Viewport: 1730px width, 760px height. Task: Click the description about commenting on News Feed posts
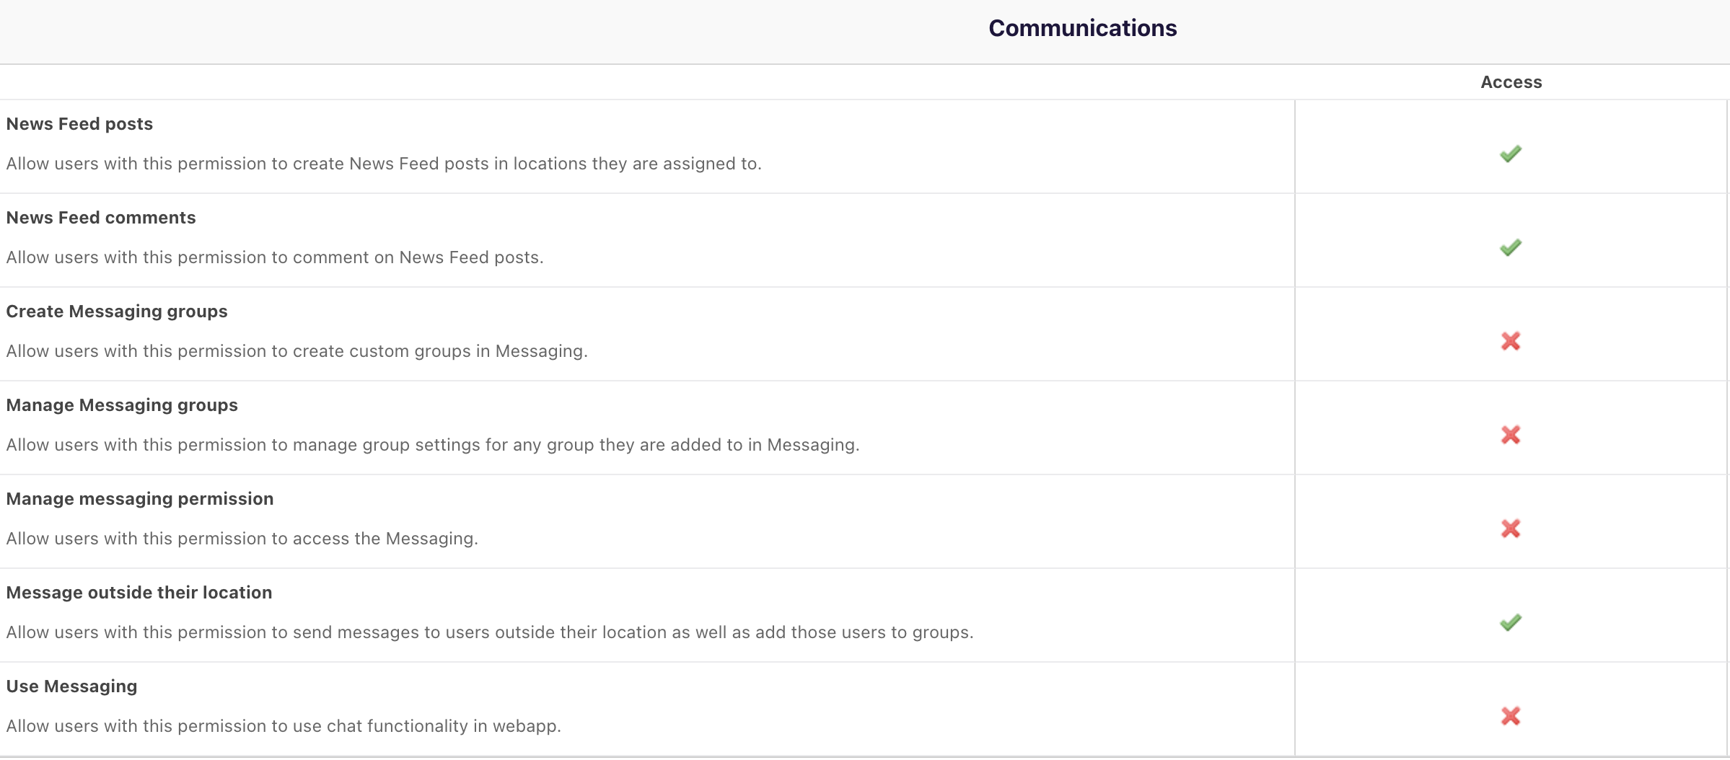[275, 257]
